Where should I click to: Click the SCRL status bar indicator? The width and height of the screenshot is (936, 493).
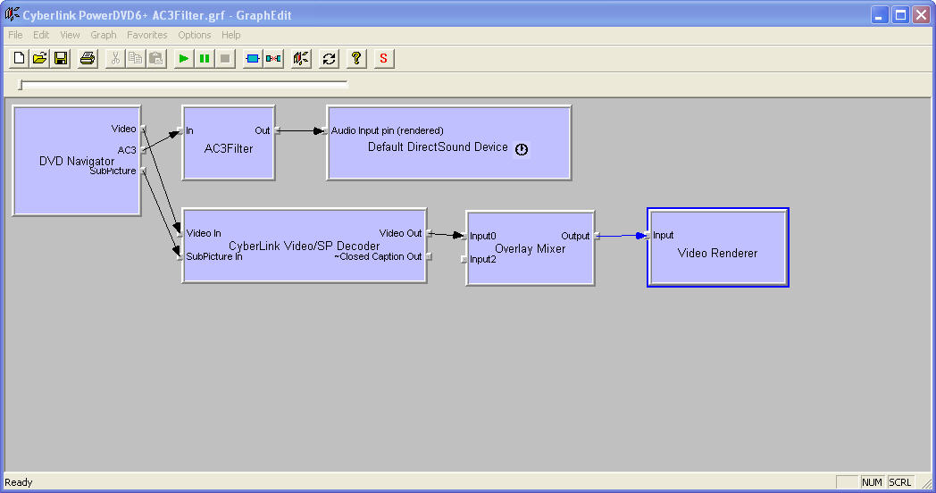[899, 482]
